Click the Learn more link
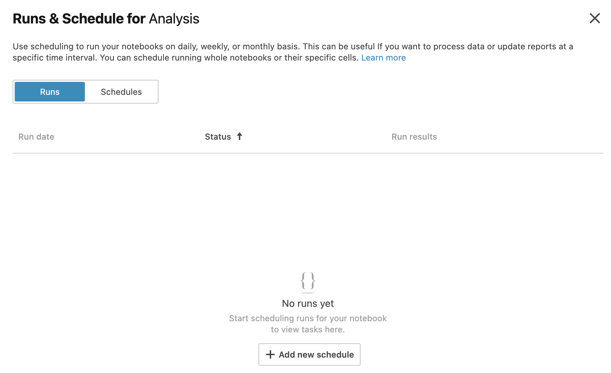This screenshot has height=373, width=611. [383, 57]
